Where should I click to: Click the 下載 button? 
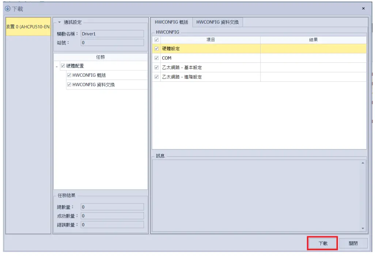[x=322, y=243]
